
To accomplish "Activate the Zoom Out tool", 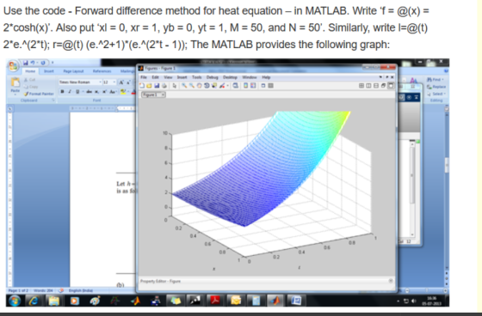I will click(192, 86).
